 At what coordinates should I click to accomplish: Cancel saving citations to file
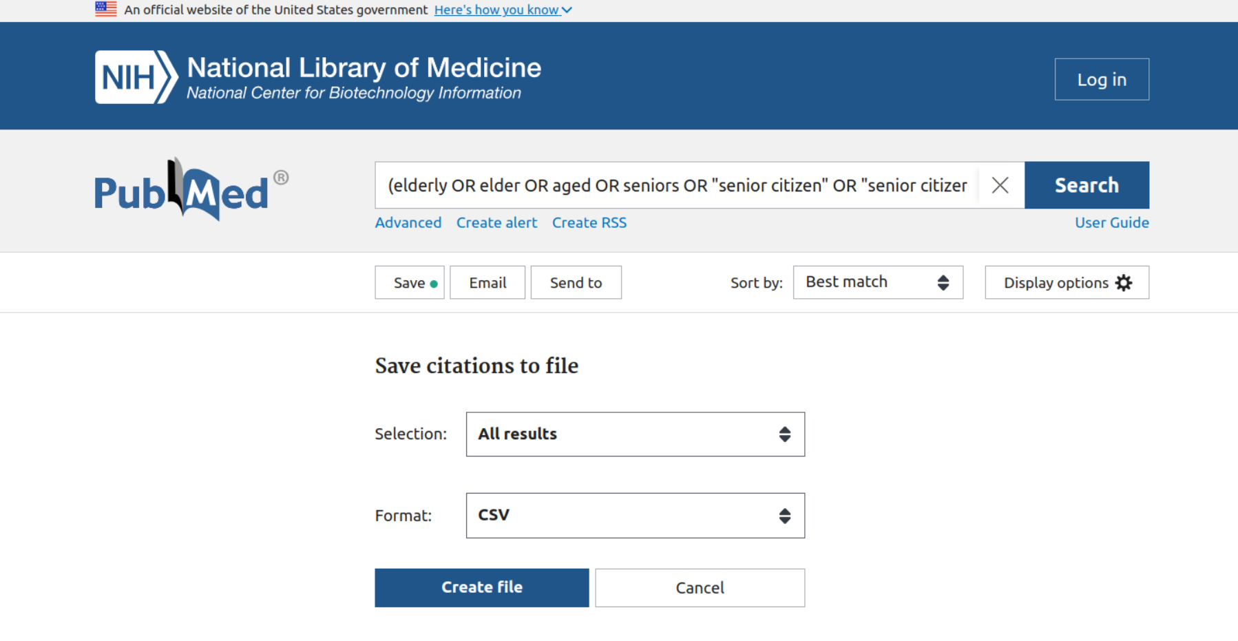[700, 588]
